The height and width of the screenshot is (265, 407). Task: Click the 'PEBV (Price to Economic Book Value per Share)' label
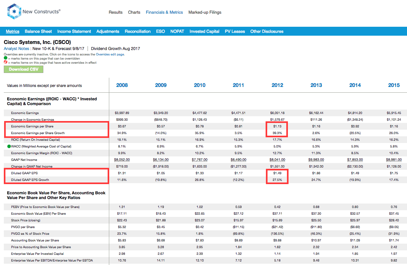(45, 207)
